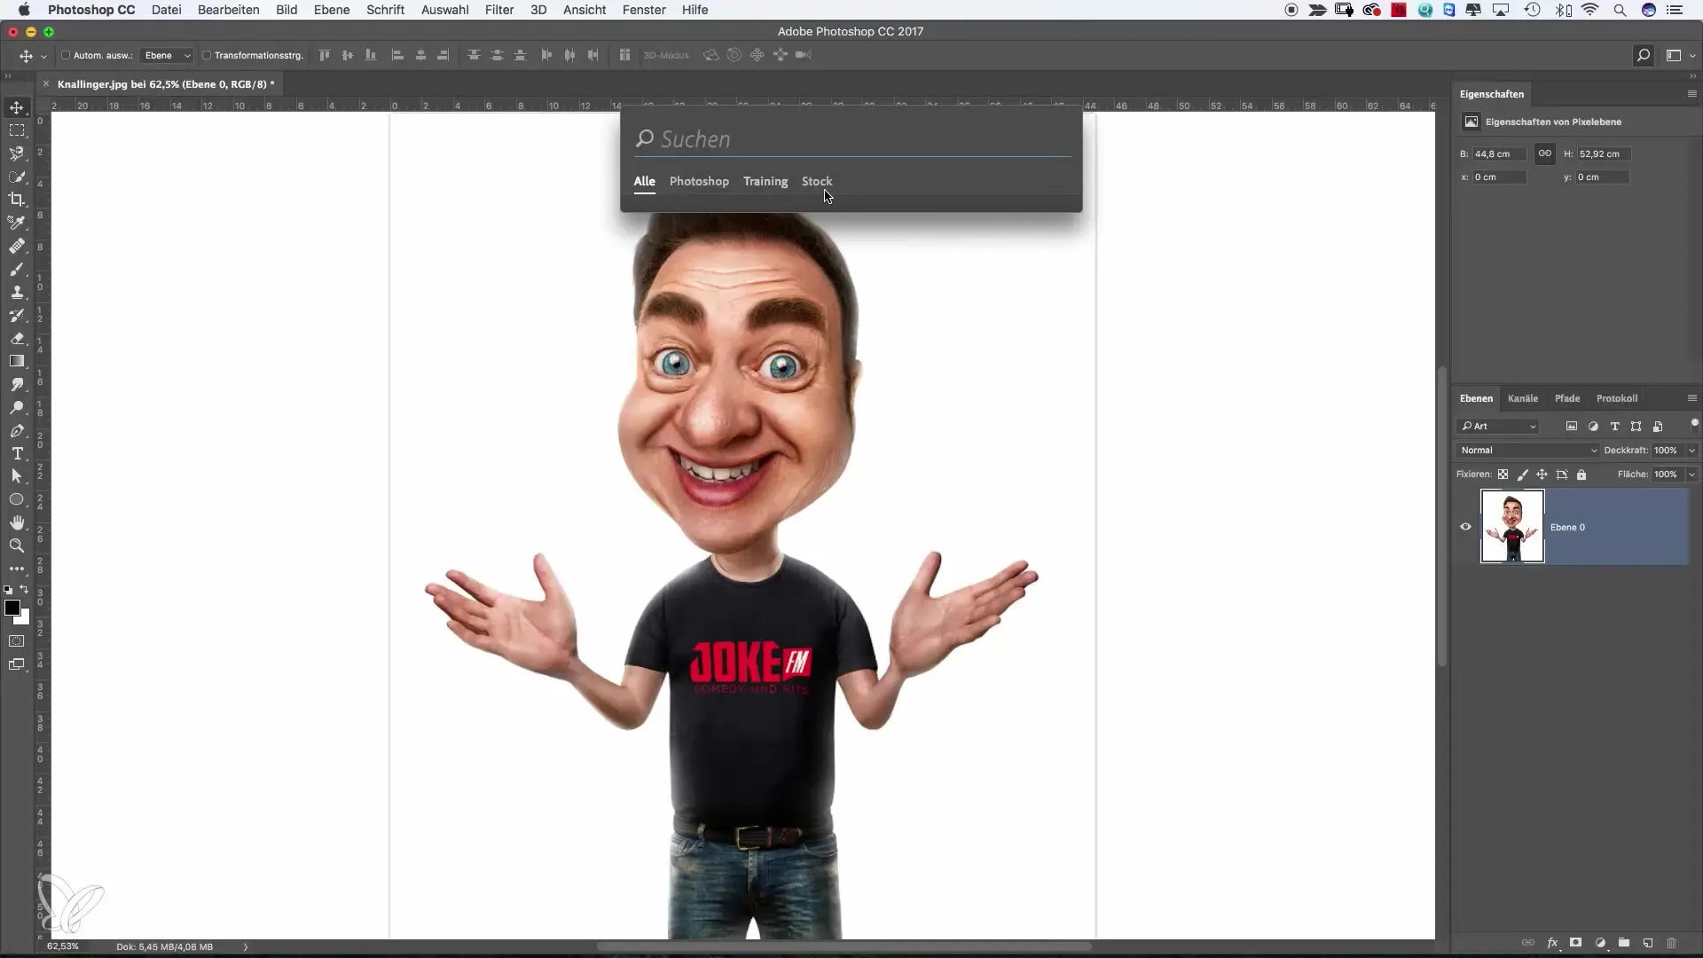Create a new layer
Screen dimensions: 1703x958
pos(1648,943)
